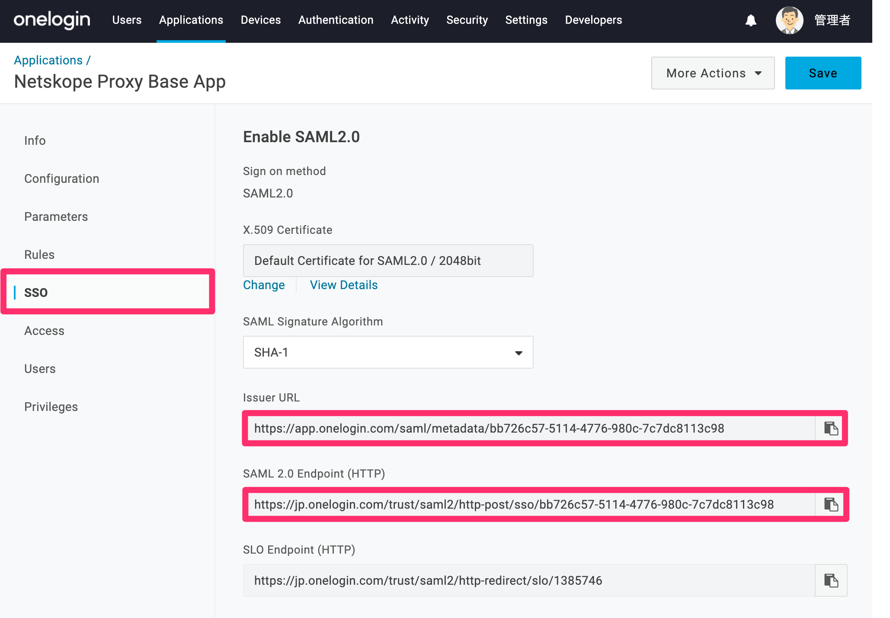Switch to the Parameters side tab
The height and width of the screenshot is (618, 890).
tap(56, 217)
